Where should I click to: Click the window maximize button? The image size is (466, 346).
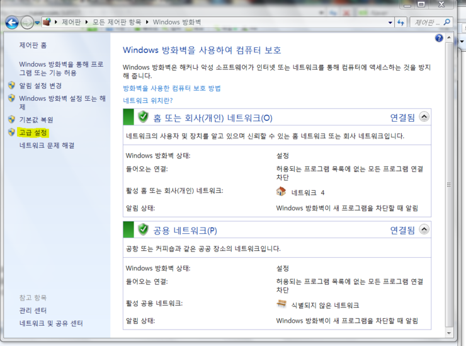tap(421, 4)
